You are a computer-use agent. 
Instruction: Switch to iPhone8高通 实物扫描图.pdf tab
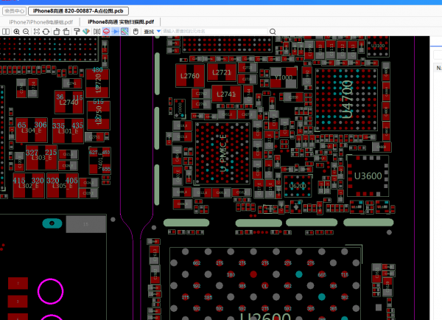click(121, 22)
